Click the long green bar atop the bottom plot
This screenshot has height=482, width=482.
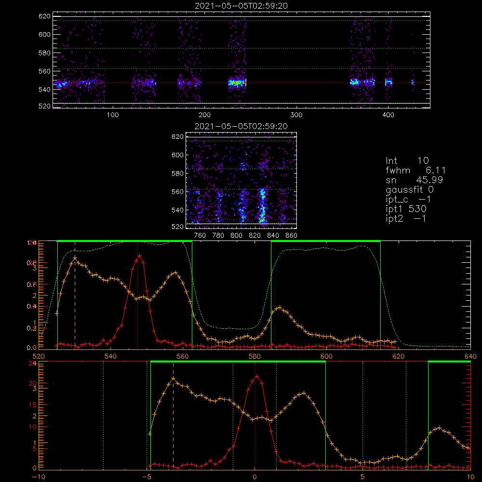[x=238, y=361]
